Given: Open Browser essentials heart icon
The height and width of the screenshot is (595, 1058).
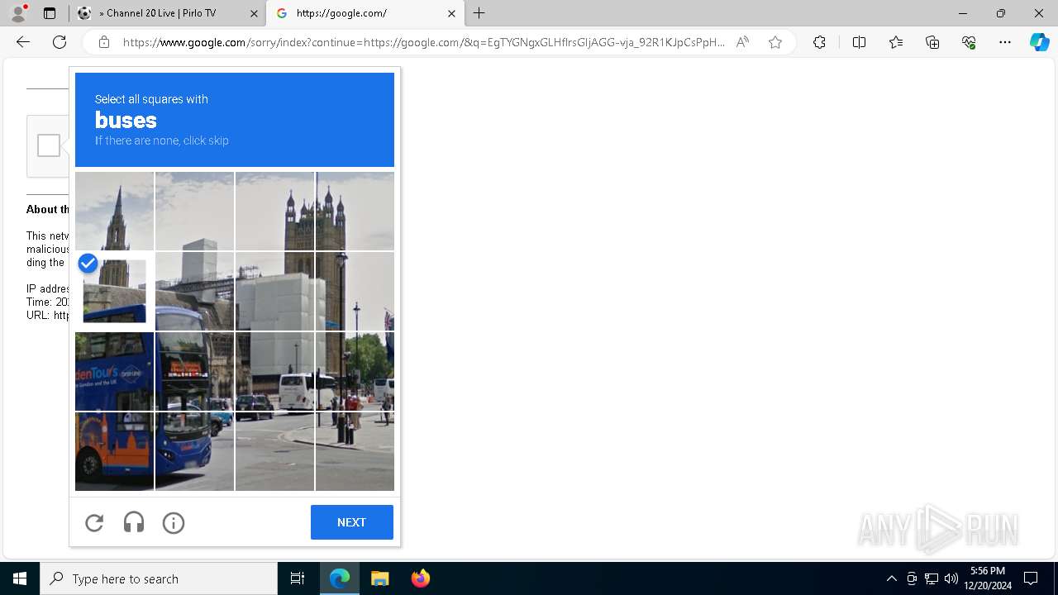Looking at the screenshot, I should pos(969,42).
